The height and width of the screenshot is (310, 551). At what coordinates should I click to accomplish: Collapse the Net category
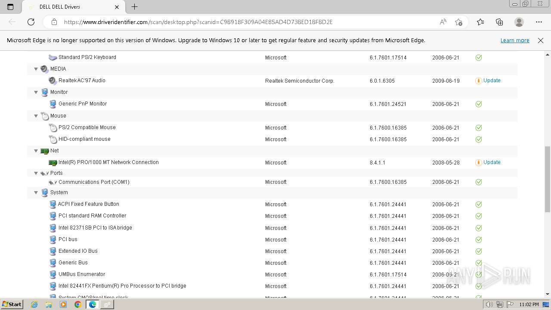[36, 151]
